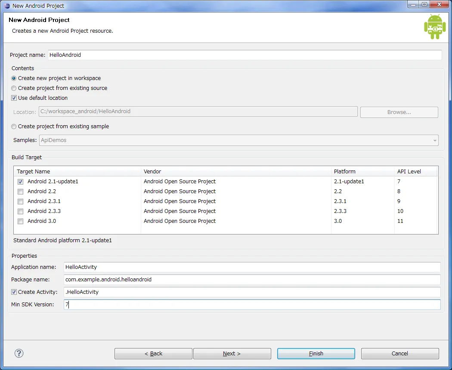Click the Vendor column header
This screenshot has height=370, width=452.
point(236,172)
